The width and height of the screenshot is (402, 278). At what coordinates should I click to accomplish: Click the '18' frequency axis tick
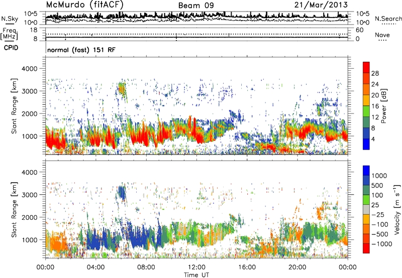pyautogui.click(x=33, y=30)
